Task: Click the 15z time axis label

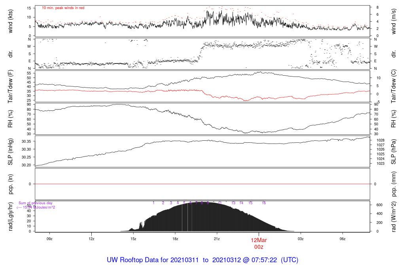Action: [133, 239]
